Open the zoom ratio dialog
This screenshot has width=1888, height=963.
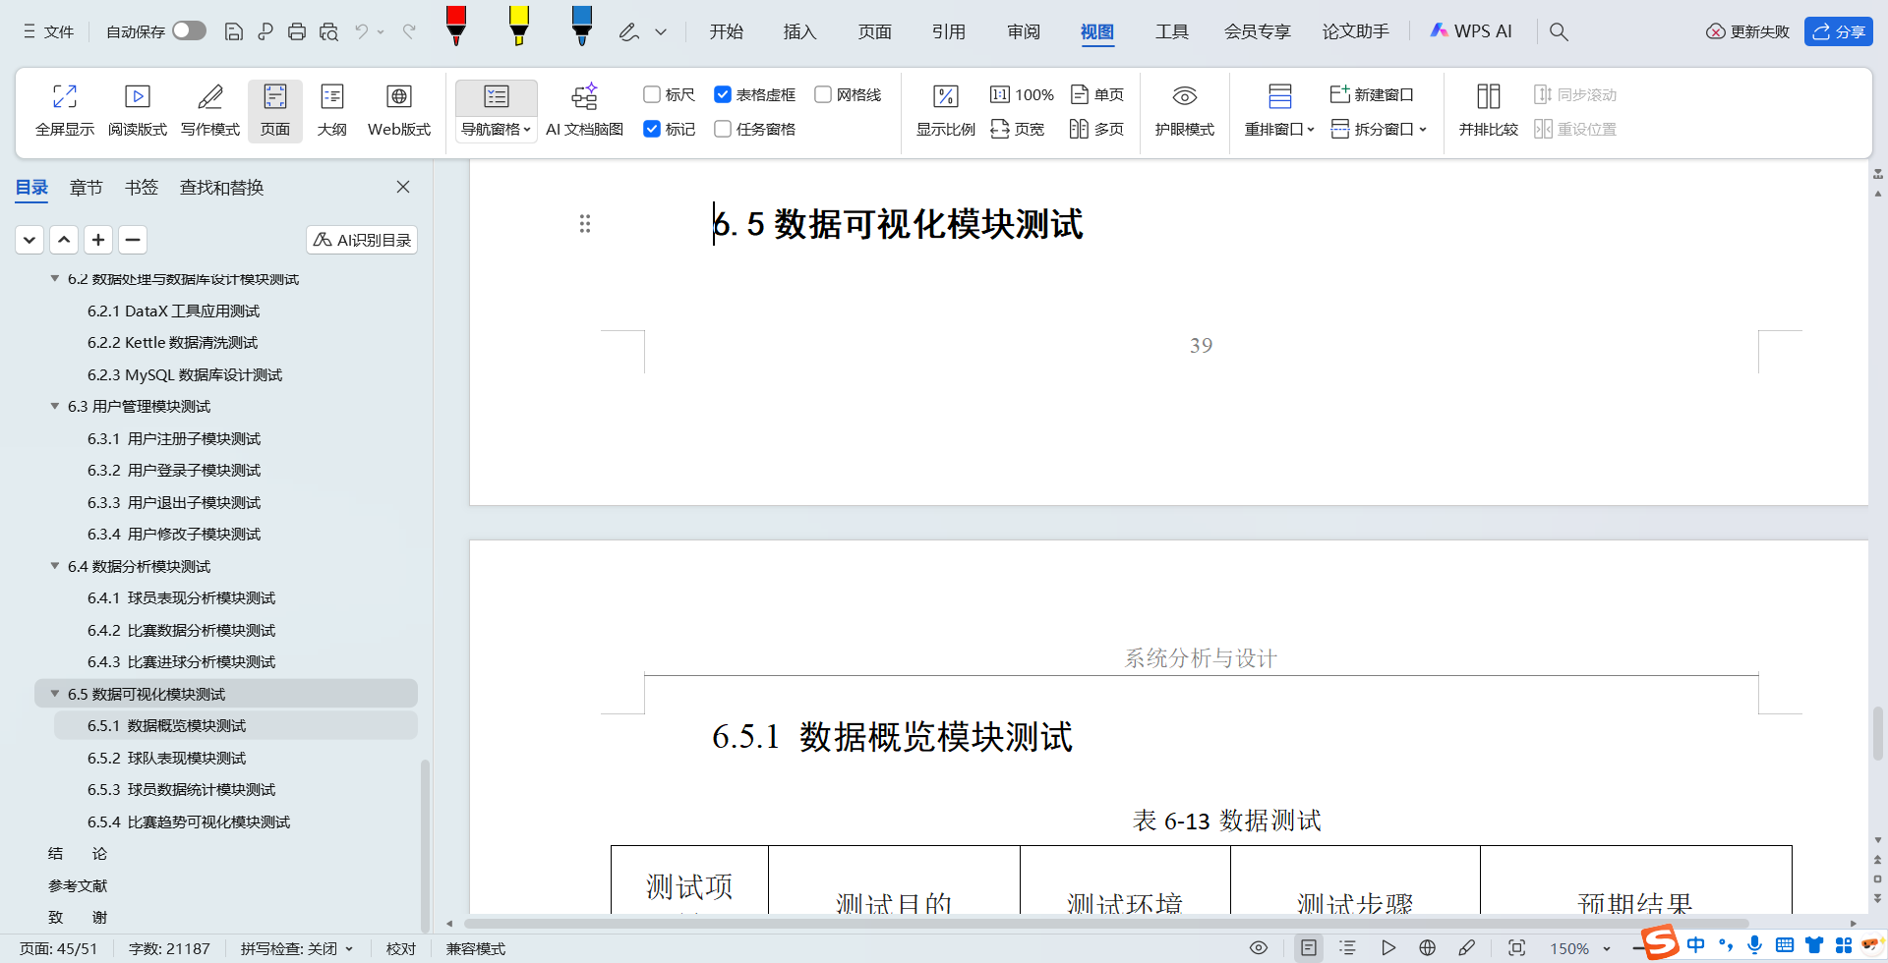pos(946,110)
